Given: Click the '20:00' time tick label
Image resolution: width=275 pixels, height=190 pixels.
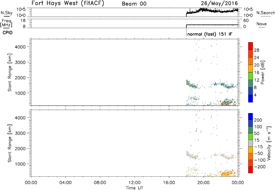Looking at the screenshot, I should (203, 183).
